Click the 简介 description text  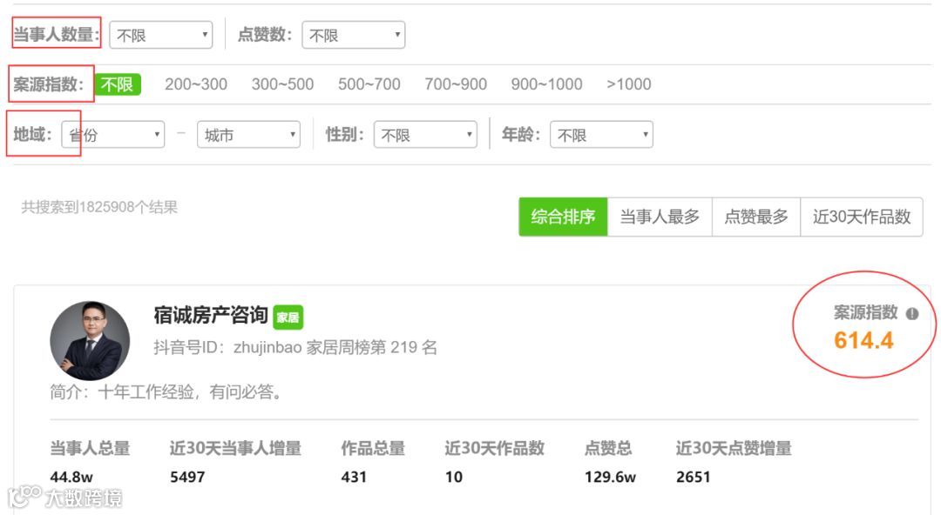coord(166,392)
